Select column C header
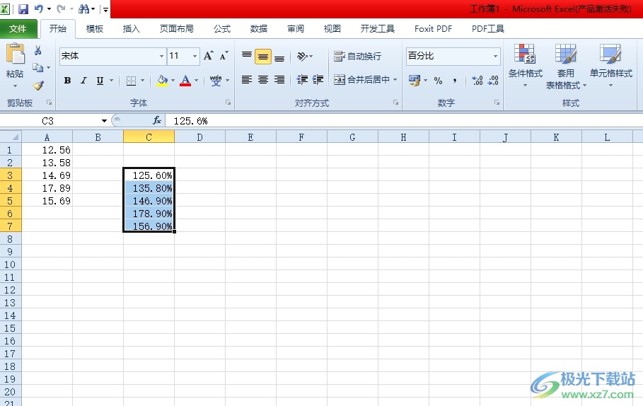The image size is (643, 406). (149, 137)
